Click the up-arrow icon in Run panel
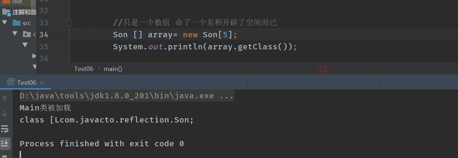The width and height of the screenshot is (458, 158). click(x=5, y=99)
